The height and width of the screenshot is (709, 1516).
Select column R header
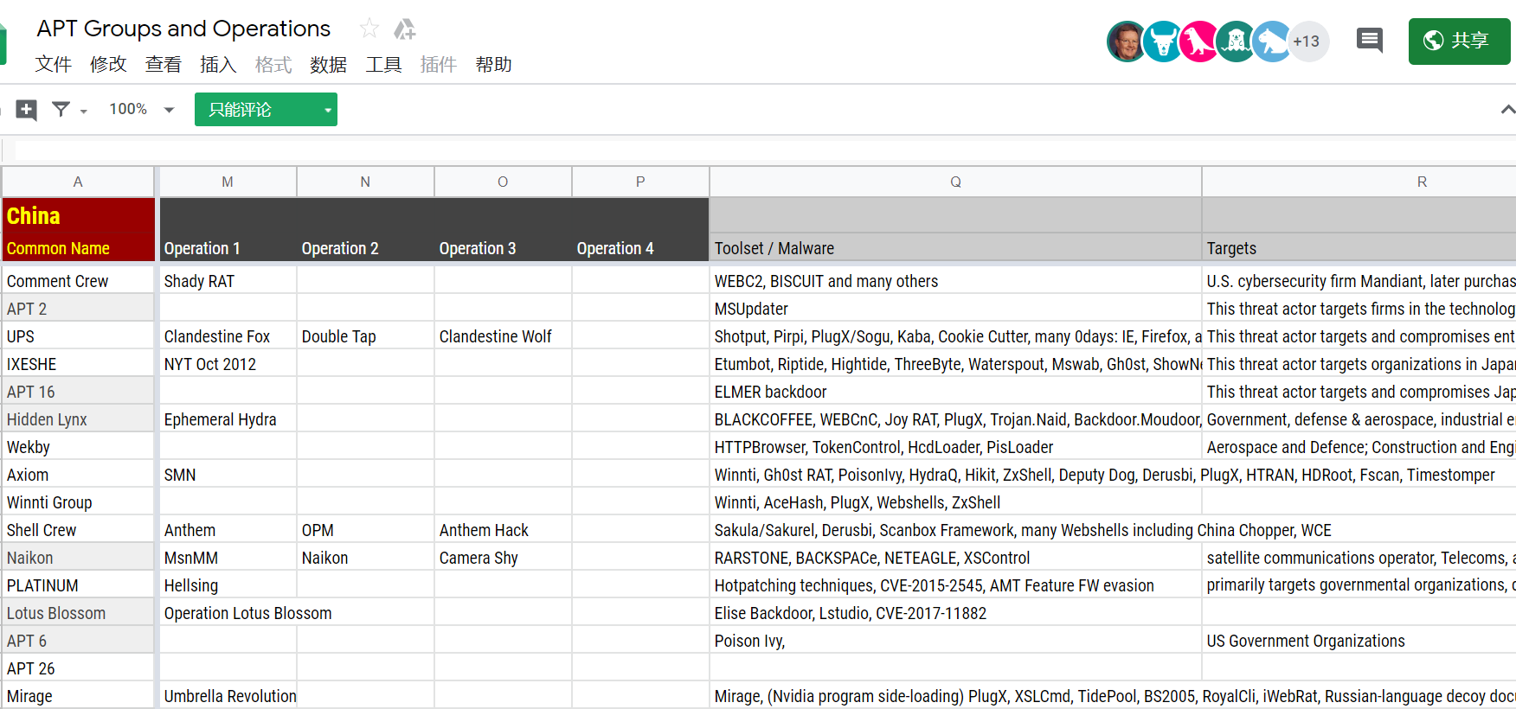1359,182
